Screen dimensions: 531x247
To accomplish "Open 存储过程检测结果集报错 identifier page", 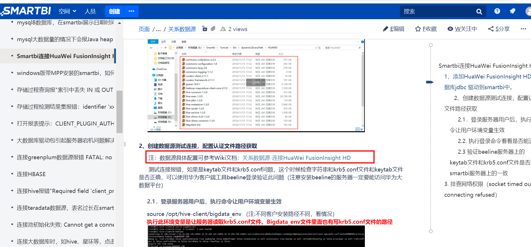I will 65,107.
